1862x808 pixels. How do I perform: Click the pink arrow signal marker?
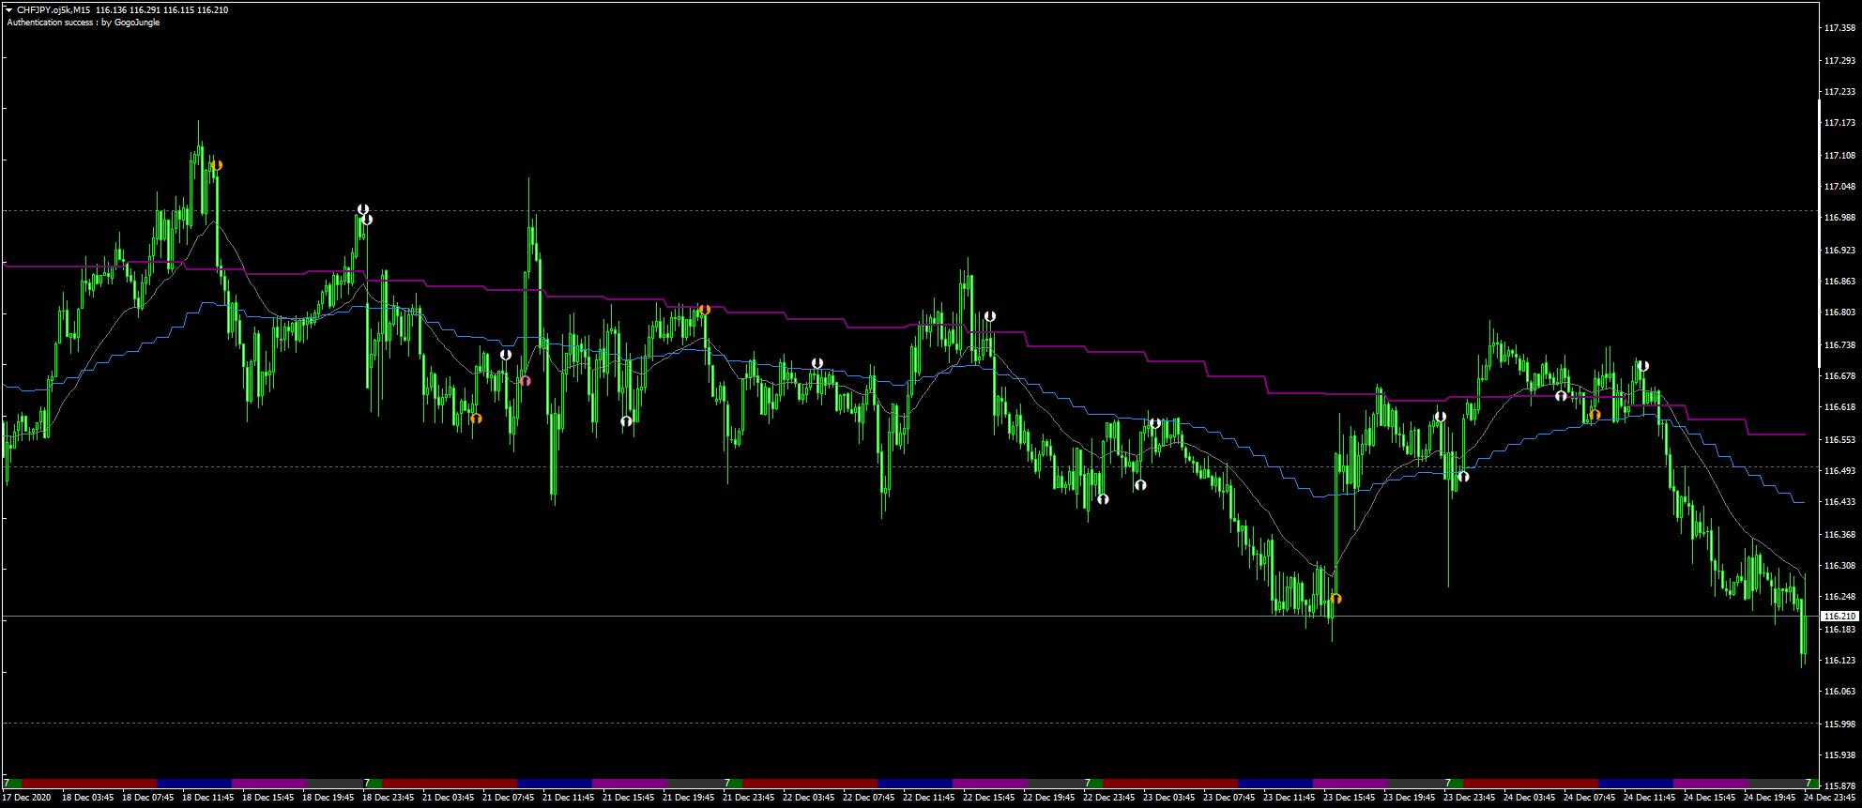click(x=526, y=381)
